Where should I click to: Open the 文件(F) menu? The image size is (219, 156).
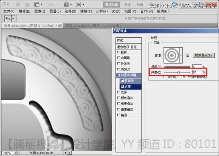[9, 11]
